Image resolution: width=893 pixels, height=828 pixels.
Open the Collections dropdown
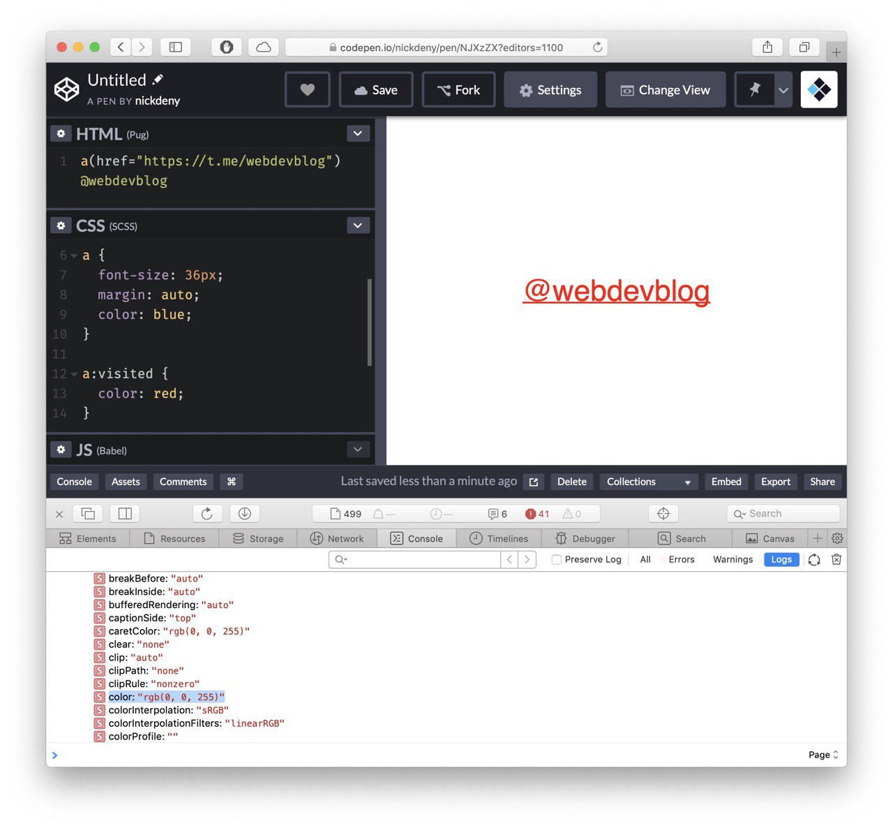tap(649, 482)
